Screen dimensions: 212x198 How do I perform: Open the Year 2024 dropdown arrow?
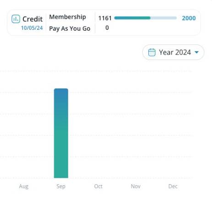[196, 52]
